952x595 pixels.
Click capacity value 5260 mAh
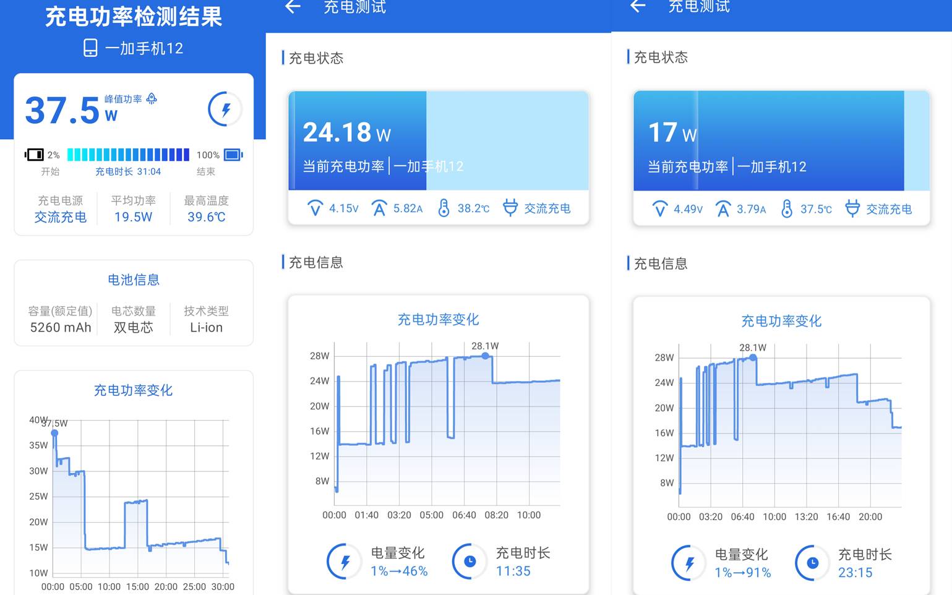coord(61,328)
